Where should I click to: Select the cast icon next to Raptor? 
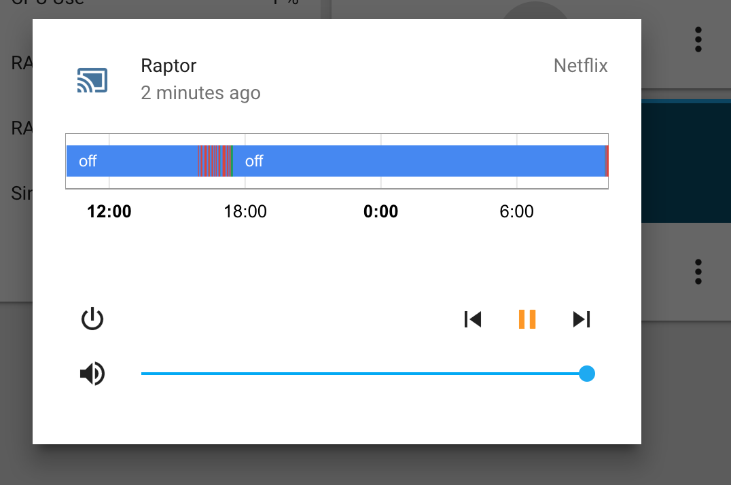pyautogui.click(x=92, y=79)
